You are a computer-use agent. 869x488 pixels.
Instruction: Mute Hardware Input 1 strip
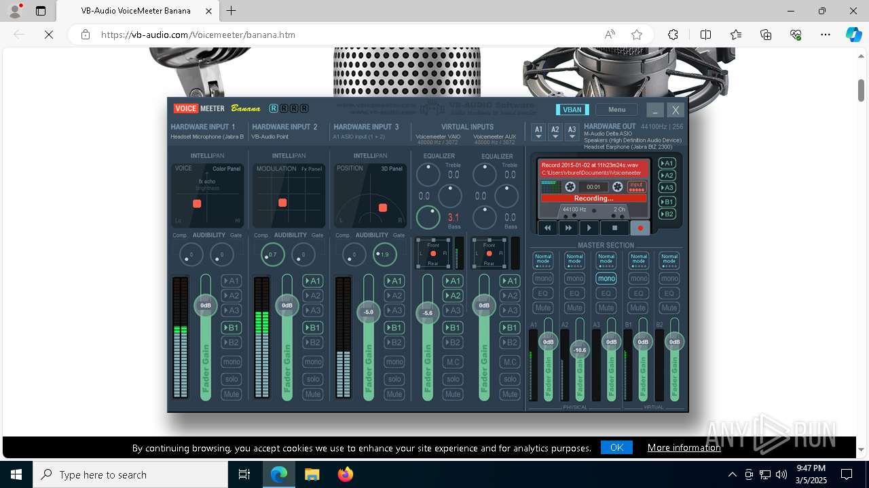point(232,394)
